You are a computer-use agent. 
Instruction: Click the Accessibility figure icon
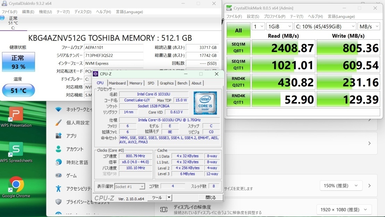click(x=58, y=189)
